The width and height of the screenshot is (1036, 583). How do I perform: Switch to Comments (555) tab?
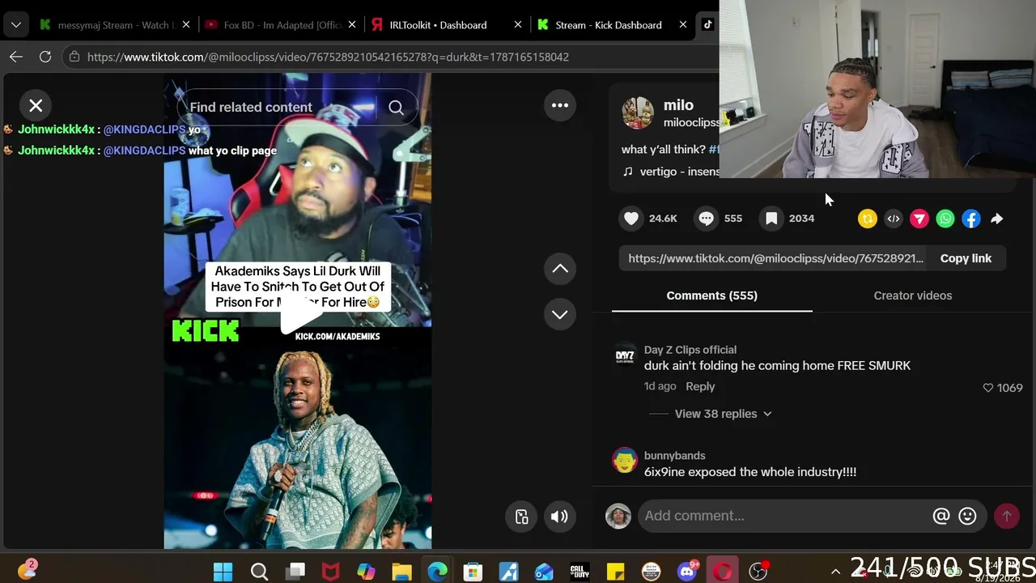pos(712,296)
